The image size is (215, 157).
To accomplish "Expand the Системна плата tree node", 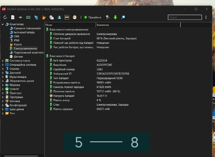I will [x=3, y=61].
